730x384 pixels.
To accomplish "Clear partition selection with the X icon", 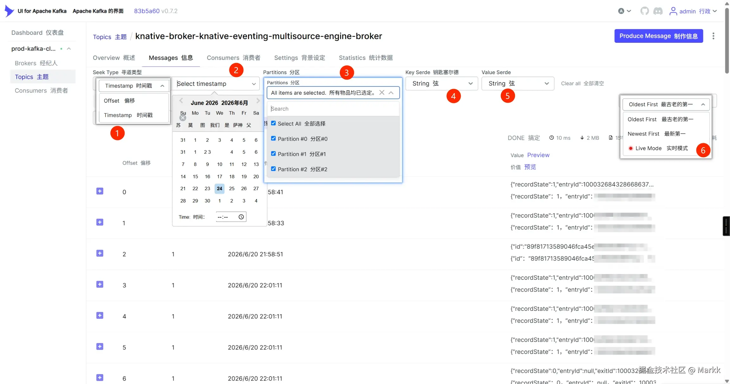I will tap(382, 93).
